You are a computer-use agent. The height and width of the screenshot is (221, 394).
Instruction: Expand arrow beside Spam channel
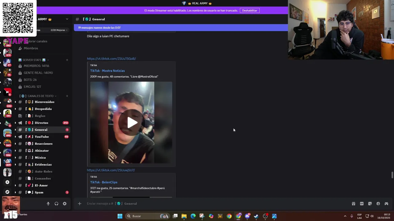click(15, 192)
